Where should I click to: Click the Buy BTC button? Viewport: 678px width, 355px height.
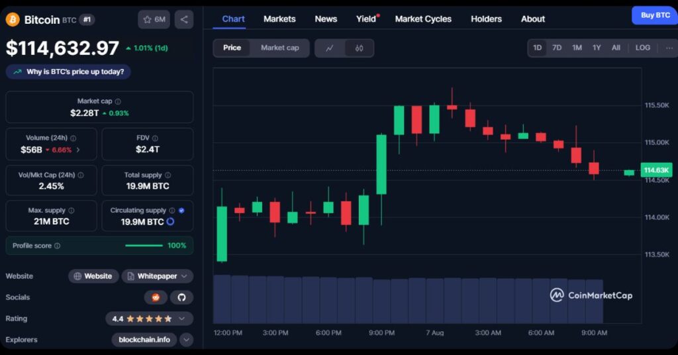click(655, 16)
